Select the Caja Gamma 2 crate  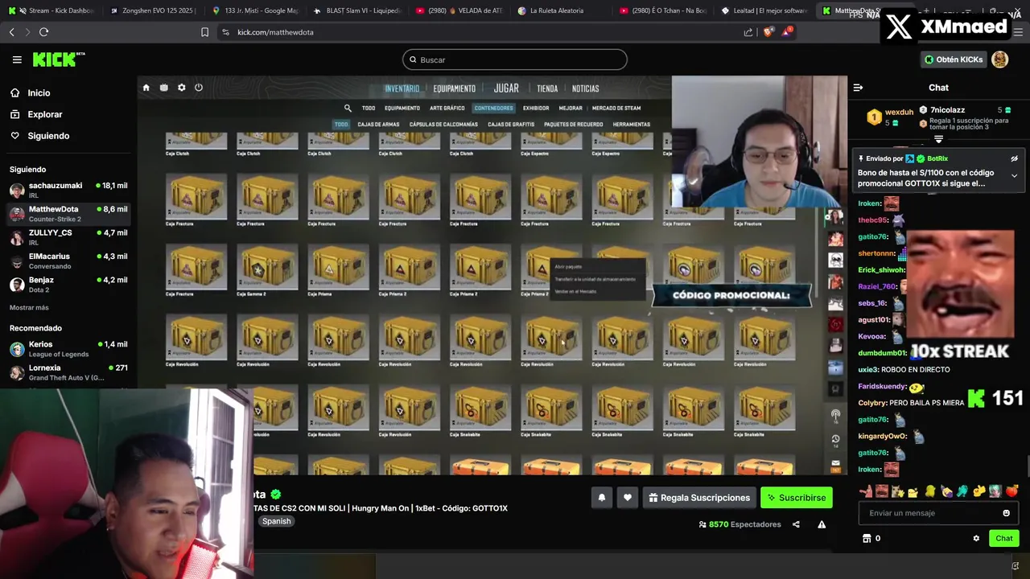pos(267,271)
